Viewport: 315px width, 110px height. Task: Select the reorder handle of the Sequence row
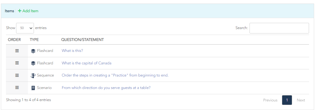pyautogui.click(x=17, y=75)
